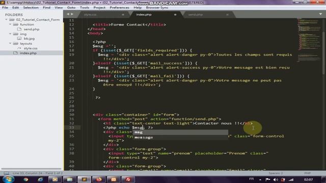Open the Action Center flag icon
Viewport: 326px width, 183px height.
tap(268, 179)
